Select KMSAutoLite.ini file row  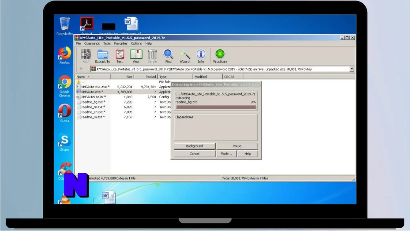coord(123,97)
